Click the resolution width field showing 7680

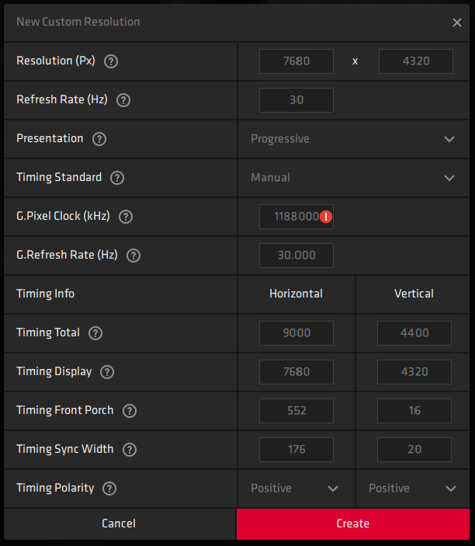[296, 61]
